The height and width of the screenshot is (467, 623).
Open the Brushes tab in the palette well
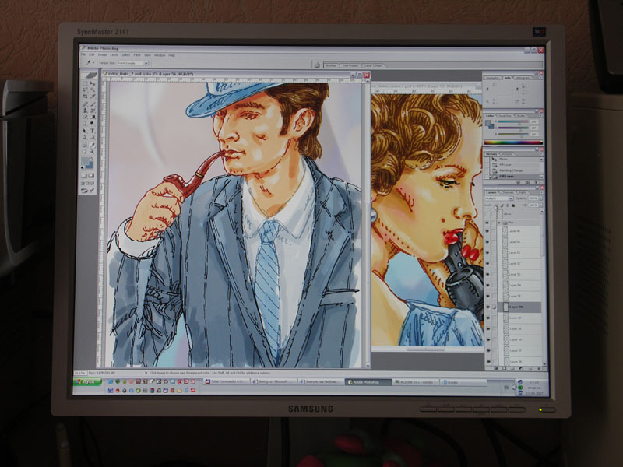tap(332, 65)
